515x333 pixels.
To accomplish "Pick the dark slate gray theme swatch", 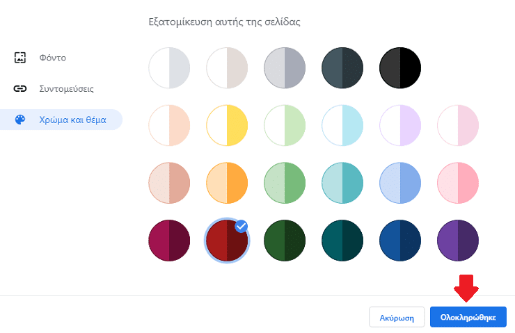I will pyautogui.click(x=342, y=68).
